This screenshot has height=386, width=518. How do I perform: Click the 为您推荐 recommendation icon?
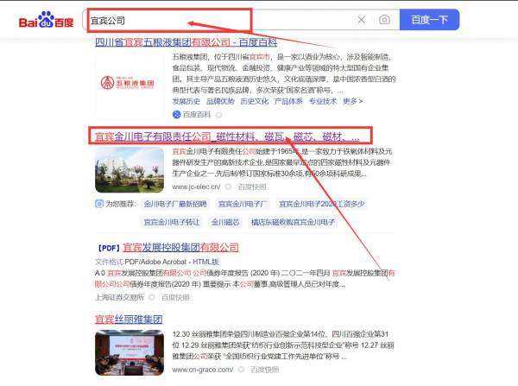point(99,205)
